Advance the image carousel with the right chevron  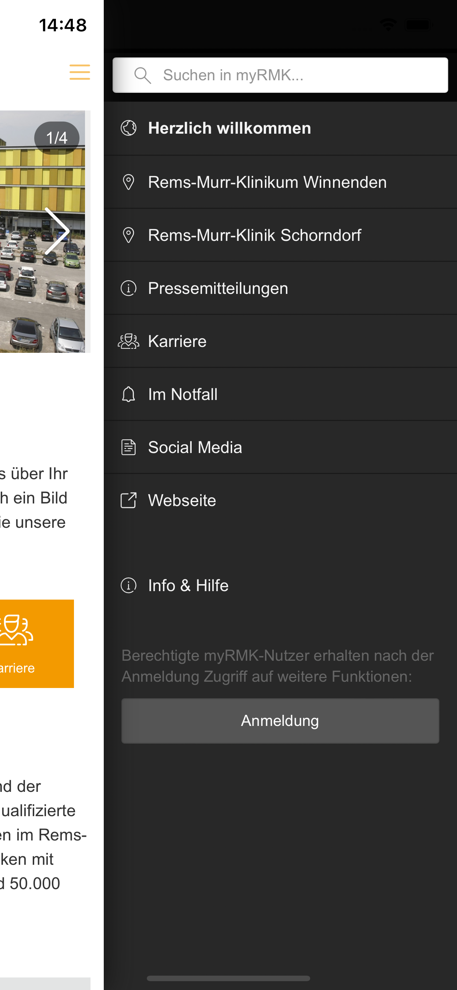pos(57,231)
